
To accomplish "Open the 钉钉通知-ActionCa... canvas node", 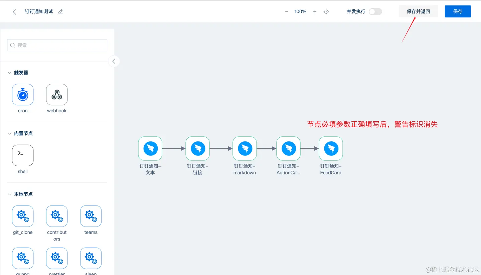I will click(x=289, y=148).
